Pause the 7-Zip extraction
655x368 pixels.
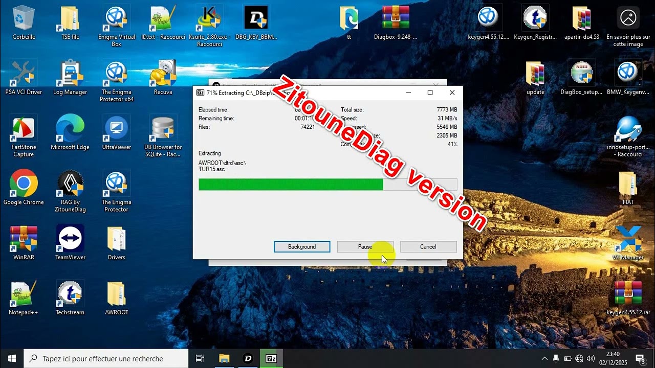pyautogui.click(x=365, y=247)
